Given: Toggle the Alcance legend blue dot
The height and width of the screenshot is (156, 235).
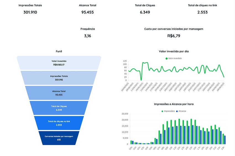Looking at the screenshot, I should coord(177,111).
